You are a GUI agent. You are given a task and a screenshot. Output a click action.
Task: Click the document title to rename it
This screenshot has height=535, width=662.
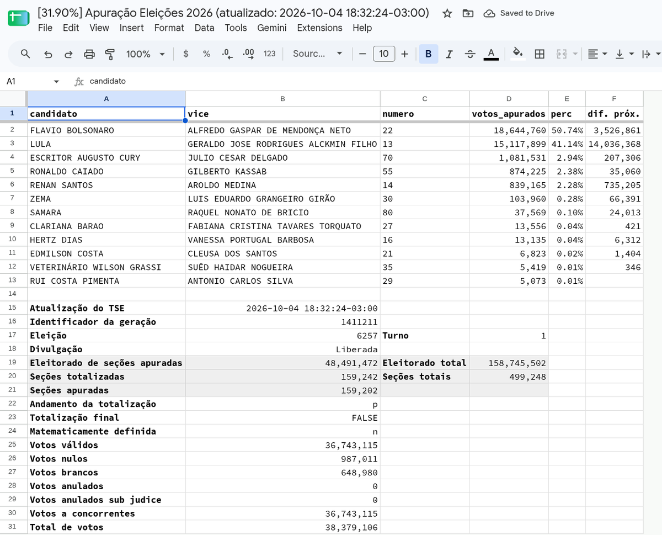point(233,13)
